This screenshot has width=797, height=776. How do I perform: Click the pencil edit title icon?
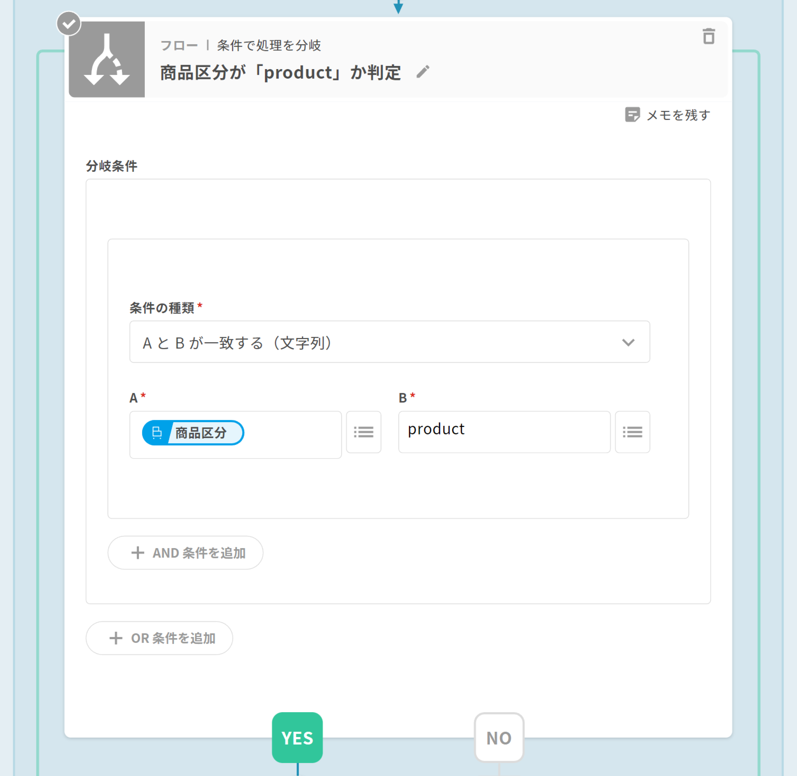[423, 72]
